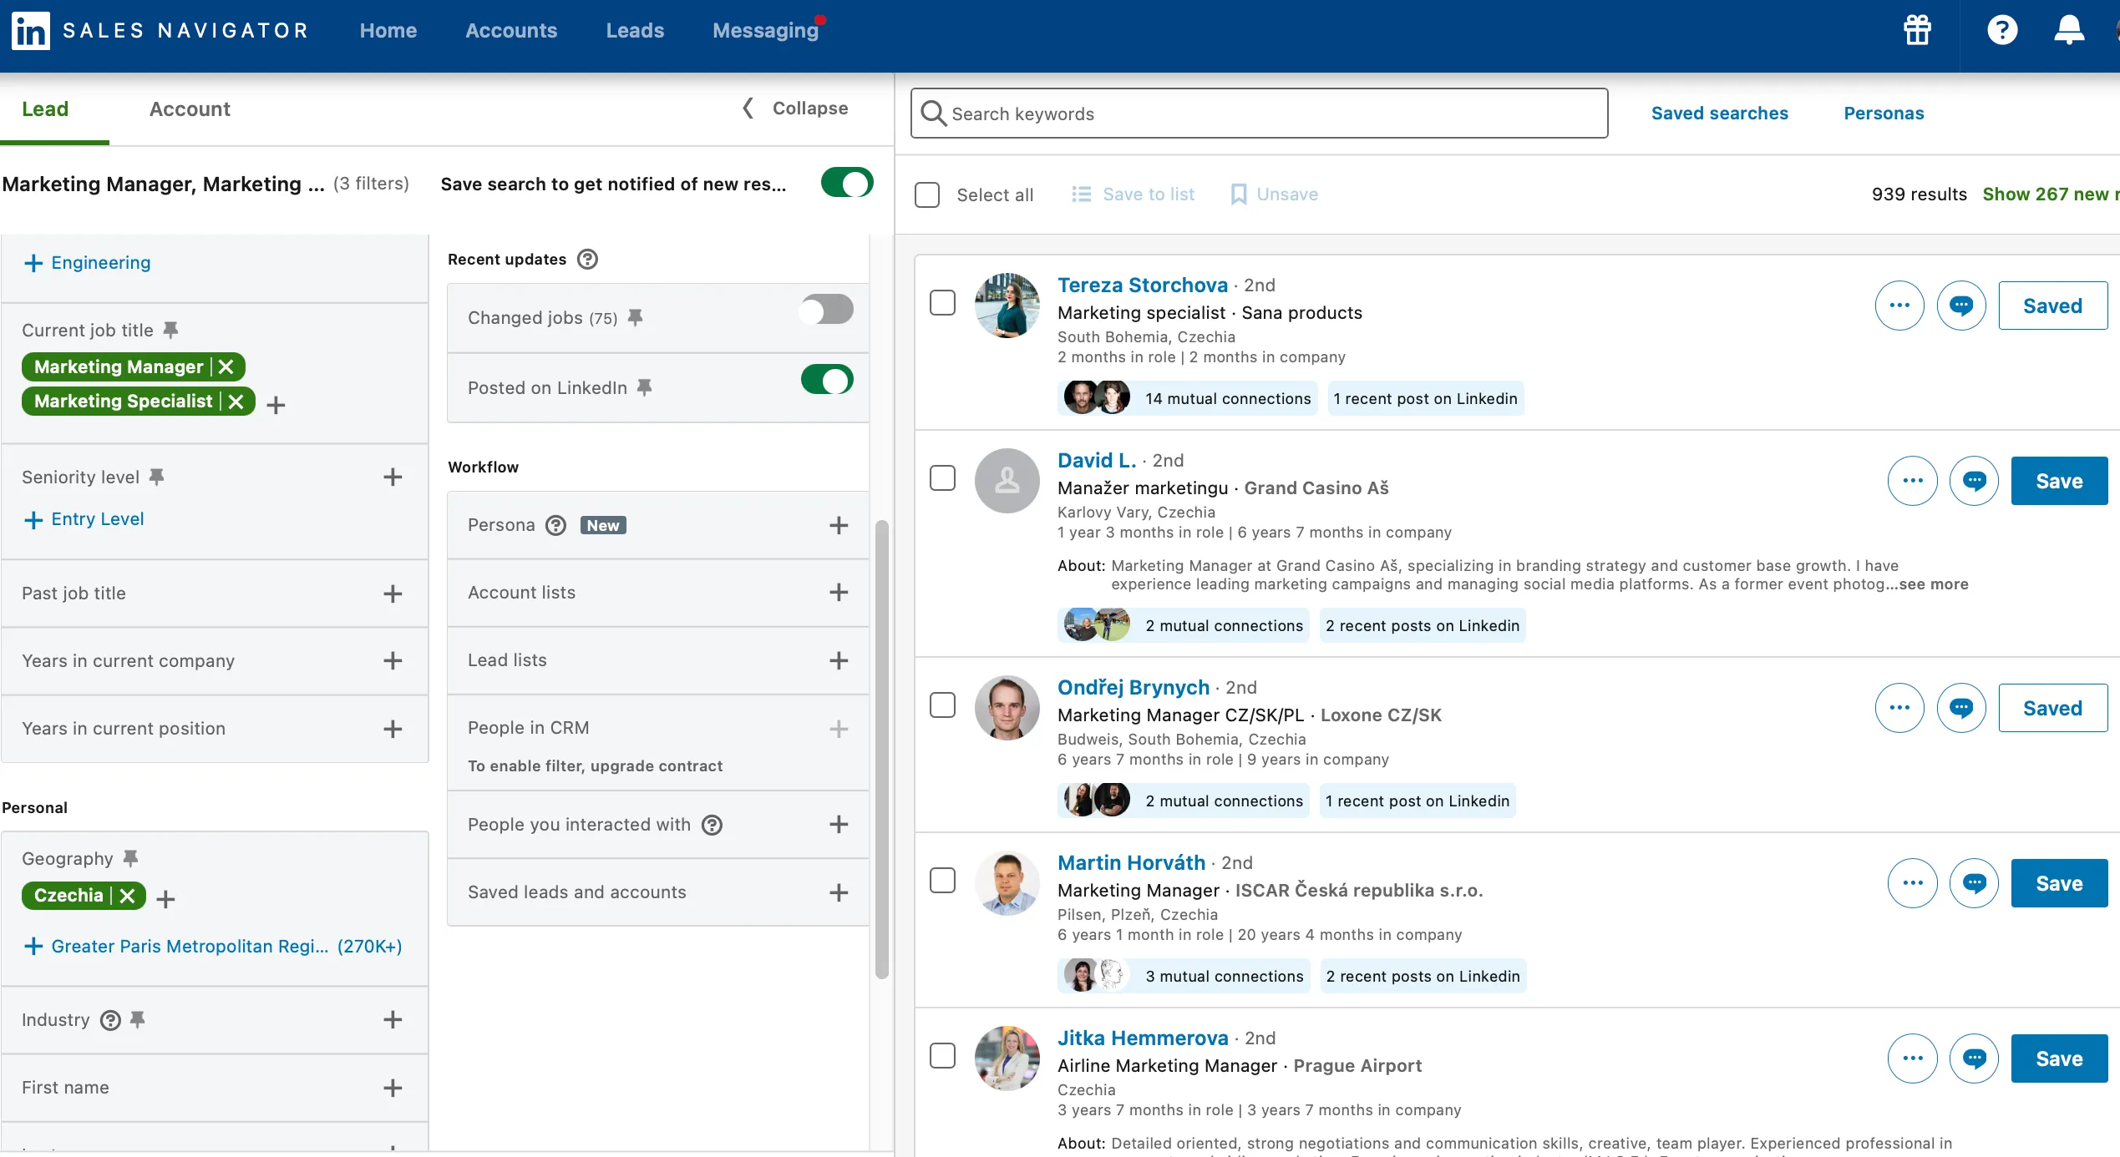Open the help question mark icon
2120x1157 pixels.
(x=2001, y=31)
